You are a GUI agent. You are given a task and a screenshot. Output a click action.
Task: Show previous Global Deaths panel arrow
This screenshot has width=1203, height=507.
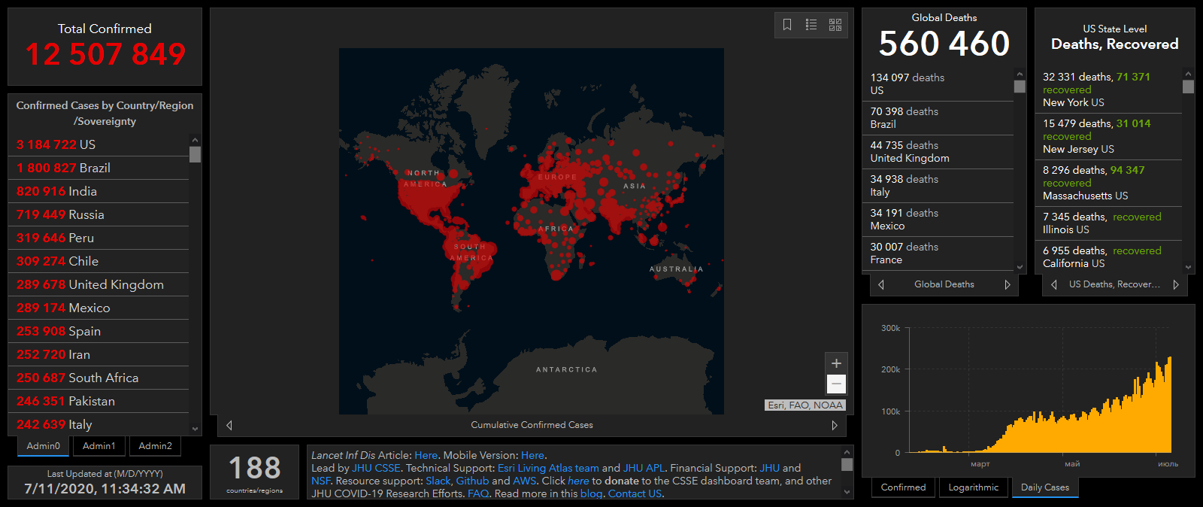(x=881, y=284)
